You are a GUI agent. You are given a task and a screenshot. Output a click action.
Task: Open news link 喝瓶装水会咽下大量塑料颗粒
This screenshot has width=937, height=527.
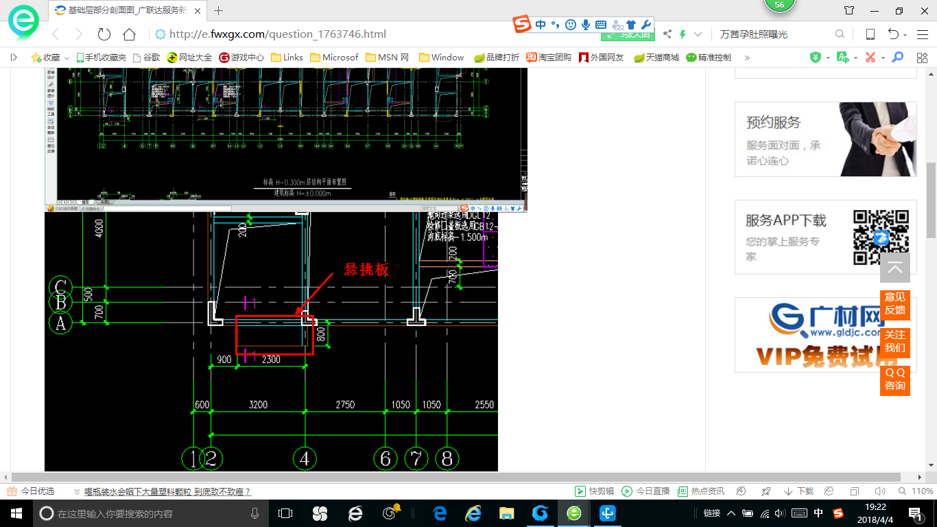pos(167,491)
